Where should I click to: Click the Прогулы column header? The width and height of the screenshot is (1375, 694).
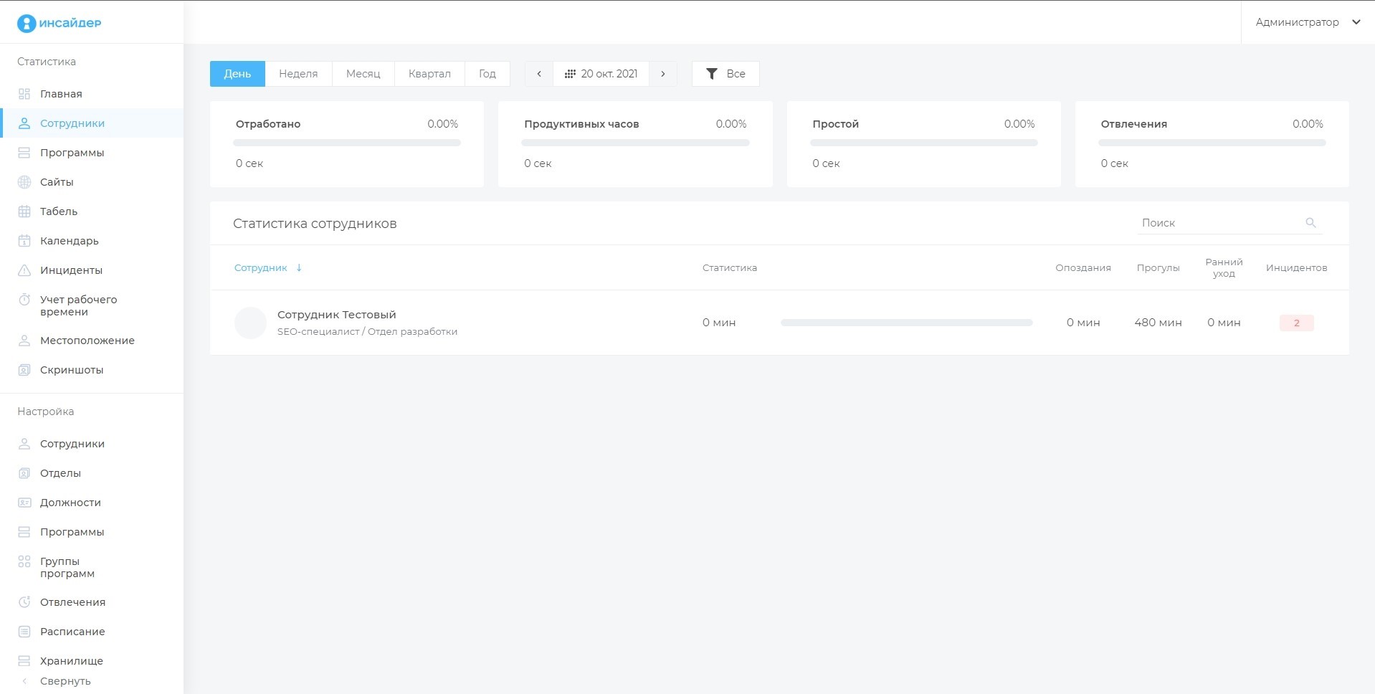pyautogui.click(x=1158, y=268)
